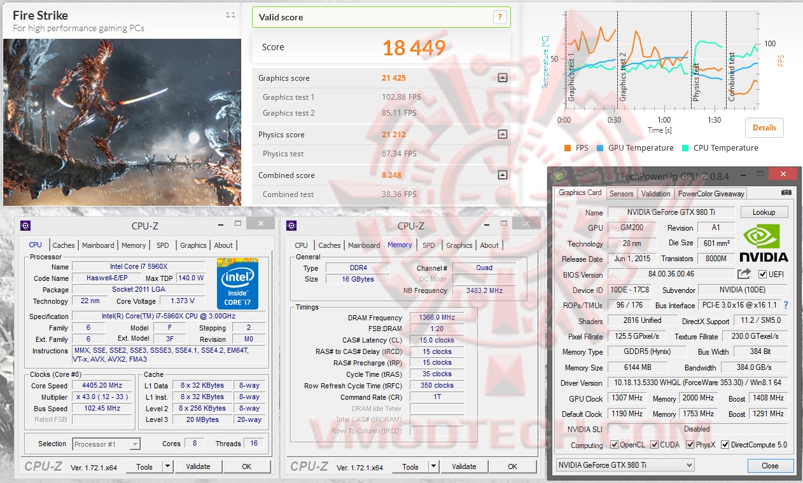803x483 pixels.
Task: Click the Intel Core i7 badge in CPU-Z
Action: click(x=237, y=283)
